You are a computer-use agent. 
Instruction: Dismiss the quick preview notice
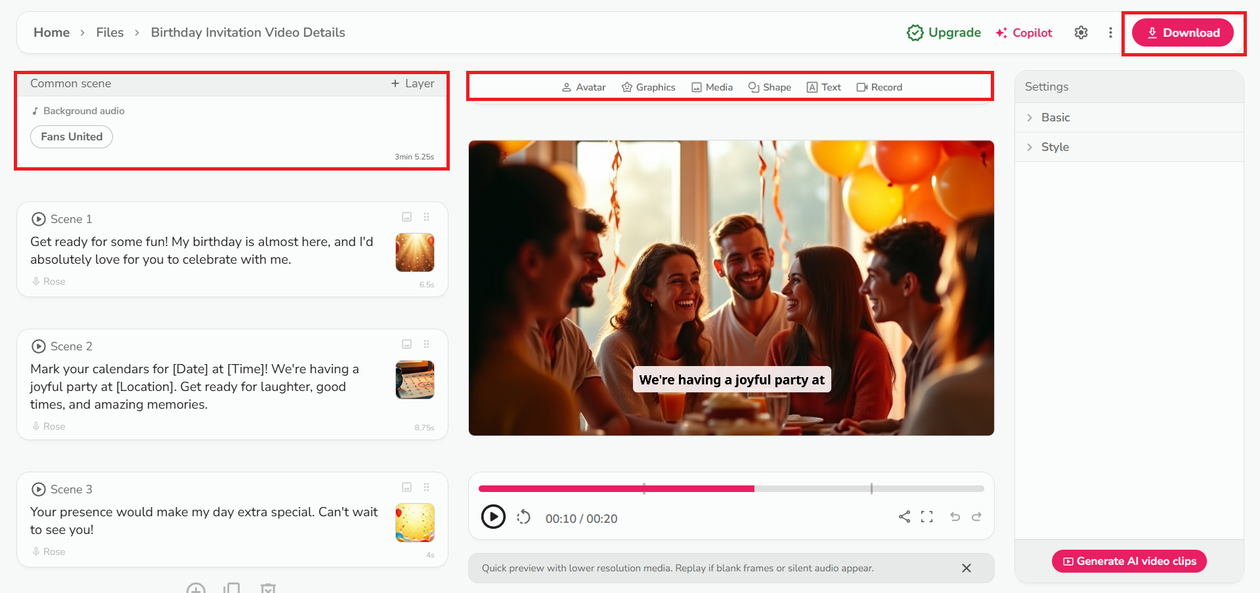coord(967,568)
